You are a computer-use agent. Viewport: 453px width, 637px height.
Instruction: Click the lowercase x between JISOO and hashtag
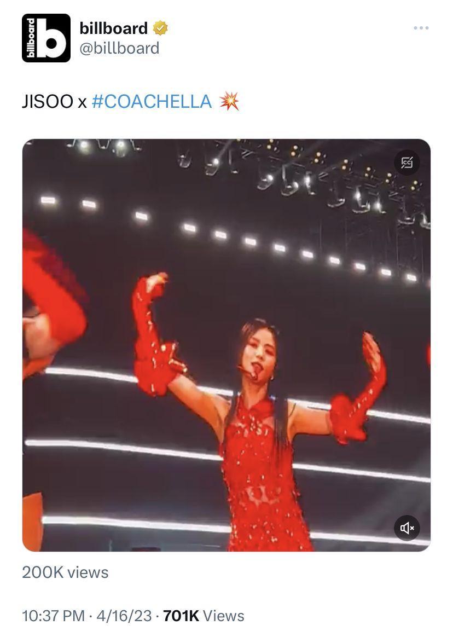coord(83,103)
